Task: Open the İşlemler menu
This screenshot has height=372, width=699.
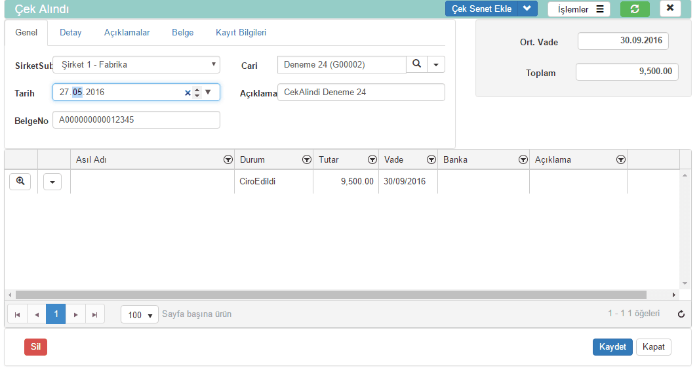Action: [579, 9]
